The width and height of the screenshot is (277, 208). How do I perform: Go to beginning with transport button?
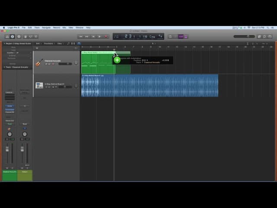coord(93,36)
